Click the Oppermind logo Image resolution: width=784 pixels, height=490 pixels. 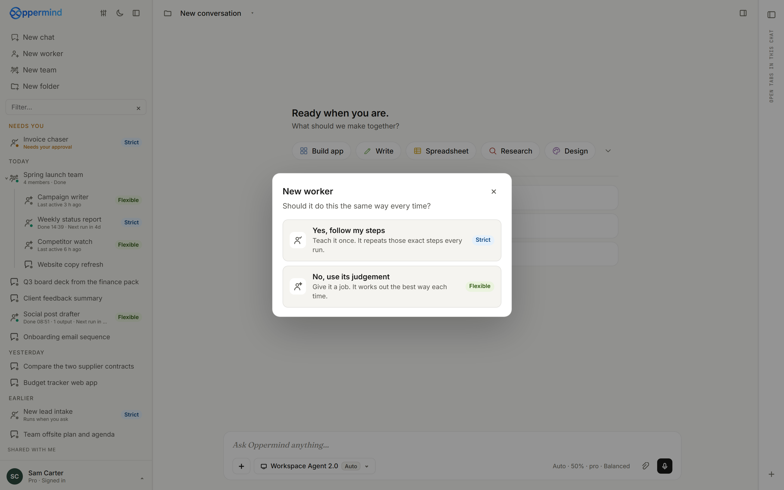click(x=36, y=13)
